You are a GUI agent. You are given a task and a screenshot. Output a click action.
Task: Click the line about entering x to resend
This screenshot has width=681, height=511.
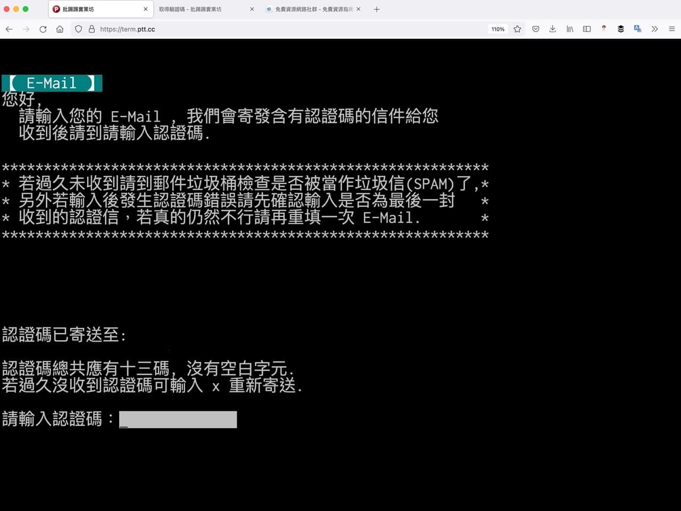coord(152,385)
